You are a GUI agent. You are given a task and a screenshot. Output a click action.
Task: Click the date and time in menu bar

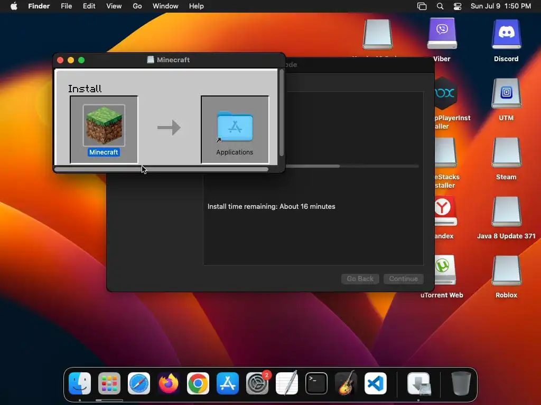click(x=501, y=6)
